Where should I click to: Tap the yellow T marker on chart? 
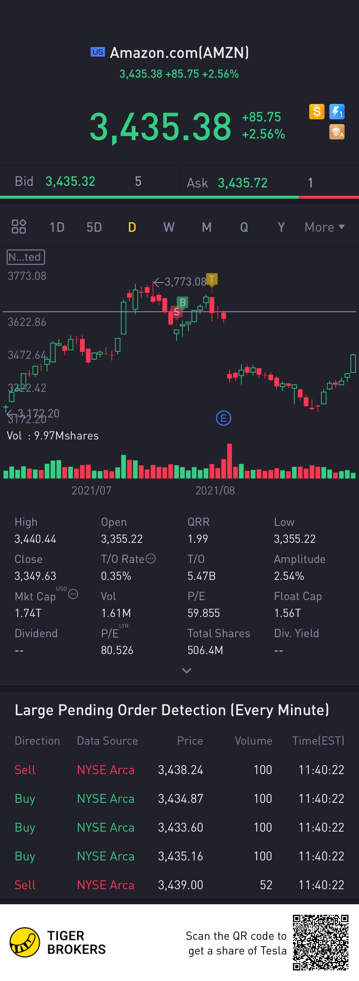point(212,279)
